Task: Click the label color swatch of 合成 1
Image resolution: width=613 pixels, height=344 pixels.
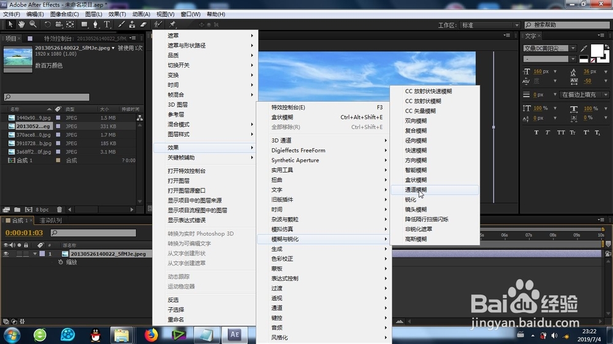Action: pyautogui.click(x=58, y=160)
